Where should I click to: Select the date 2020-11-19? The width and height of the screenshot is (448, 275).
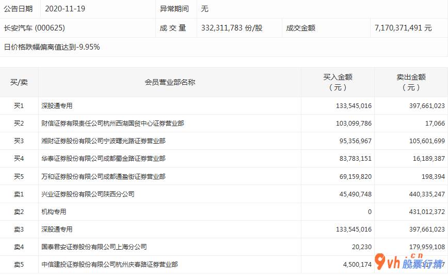click(65, 9)
